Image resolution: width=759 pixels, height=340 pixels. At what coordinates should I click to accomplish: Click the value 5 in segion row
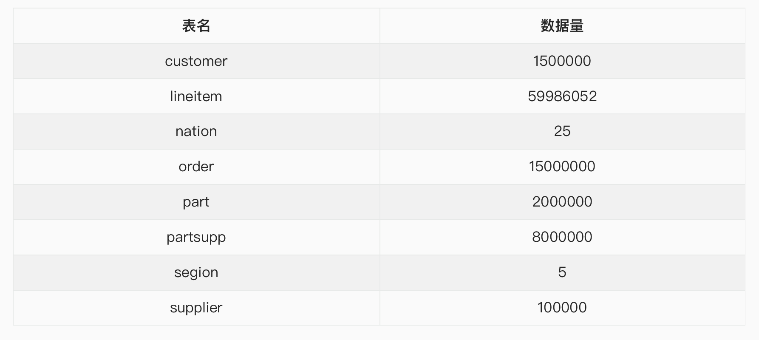(562, 272)
